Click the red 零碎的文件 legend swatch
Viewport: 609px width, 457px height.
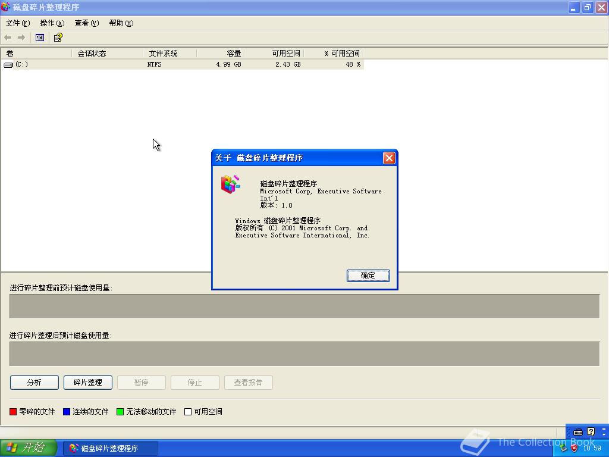(13, 412)
